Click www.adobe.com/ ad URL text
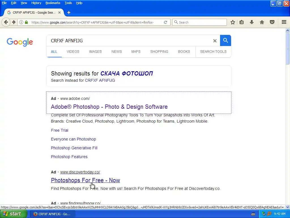290x218 pixels. pos(75,98)
